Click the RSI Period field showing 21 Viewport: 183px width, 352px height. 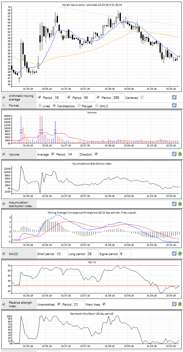coord(79,304)
